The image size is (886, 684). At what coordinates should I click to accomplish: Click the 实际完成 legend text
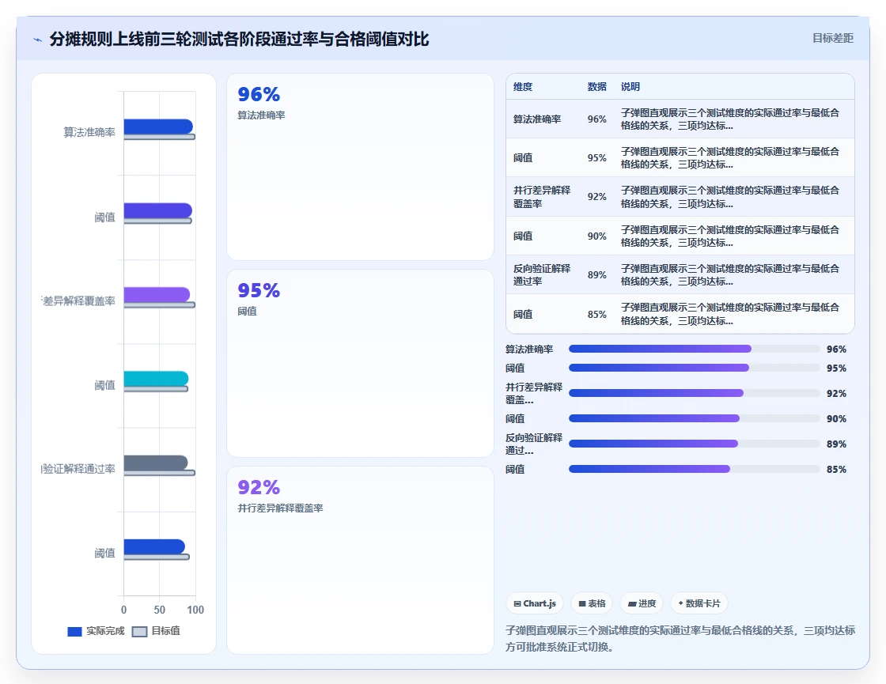(x=105, y=631)
